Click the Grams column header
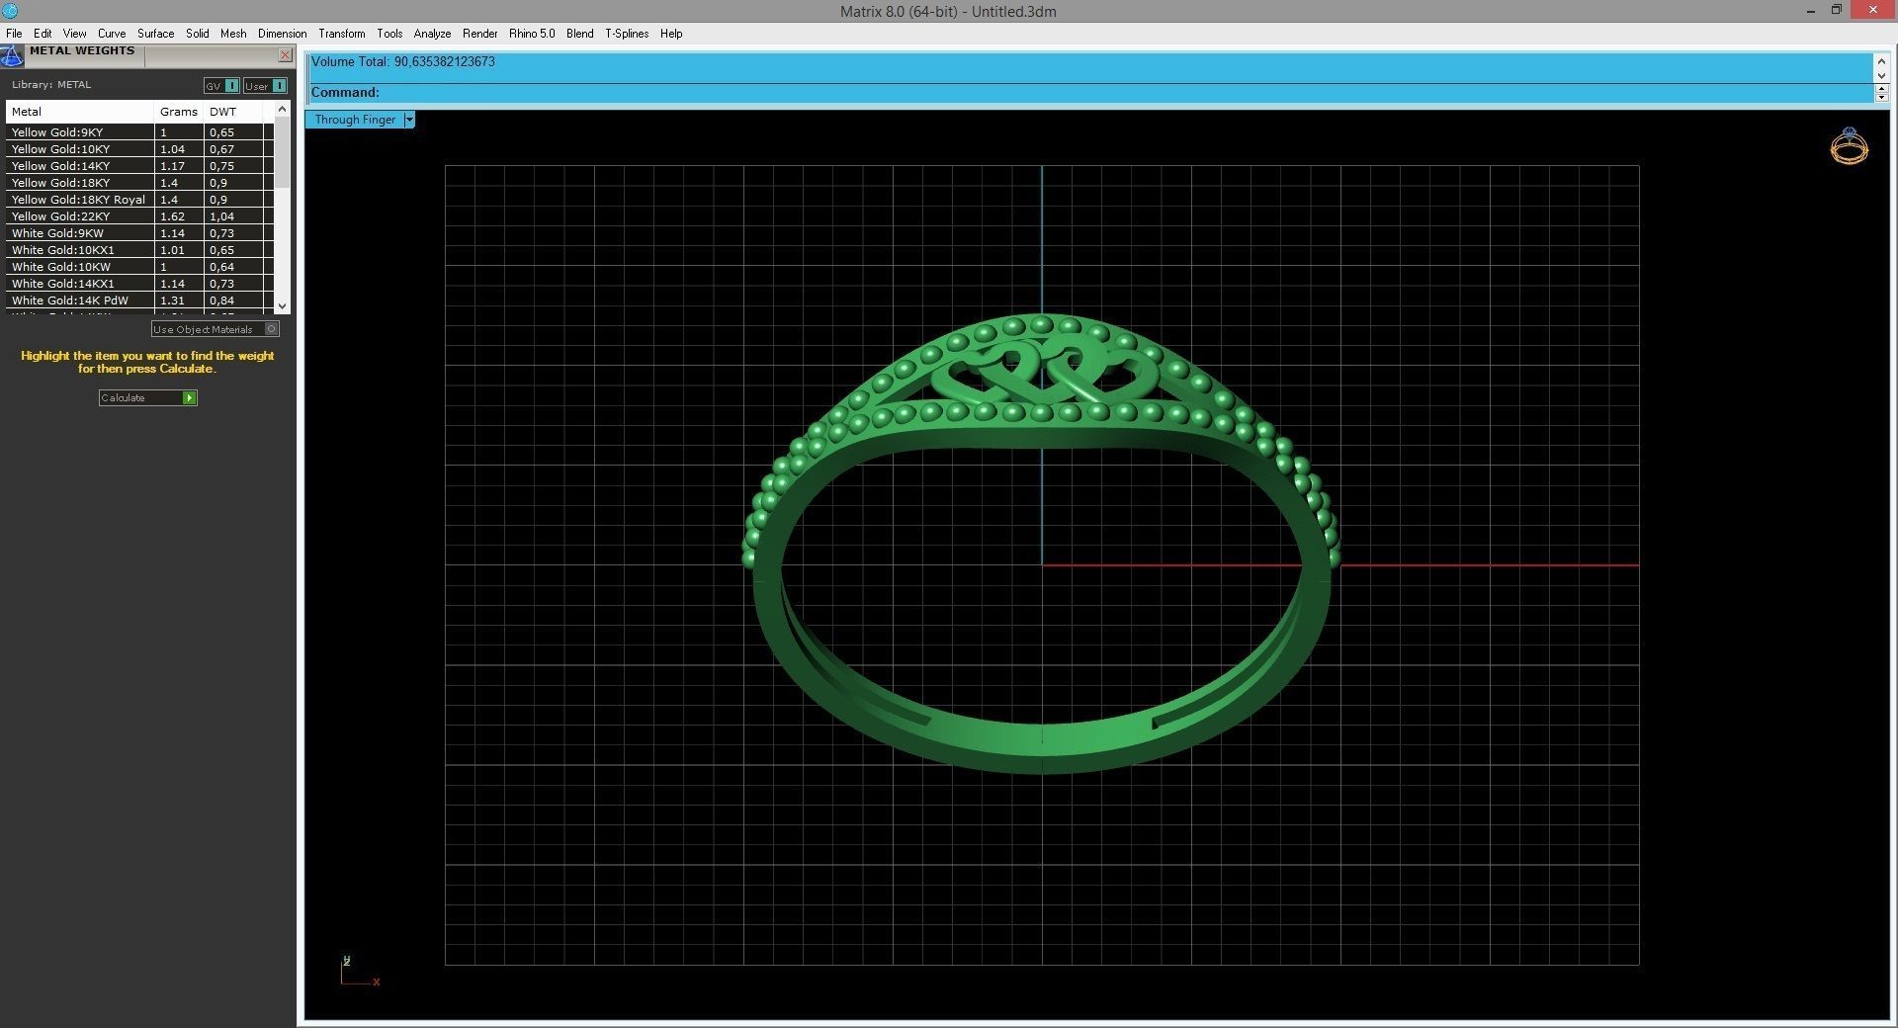The image size is (1898, 1028). 179,112
